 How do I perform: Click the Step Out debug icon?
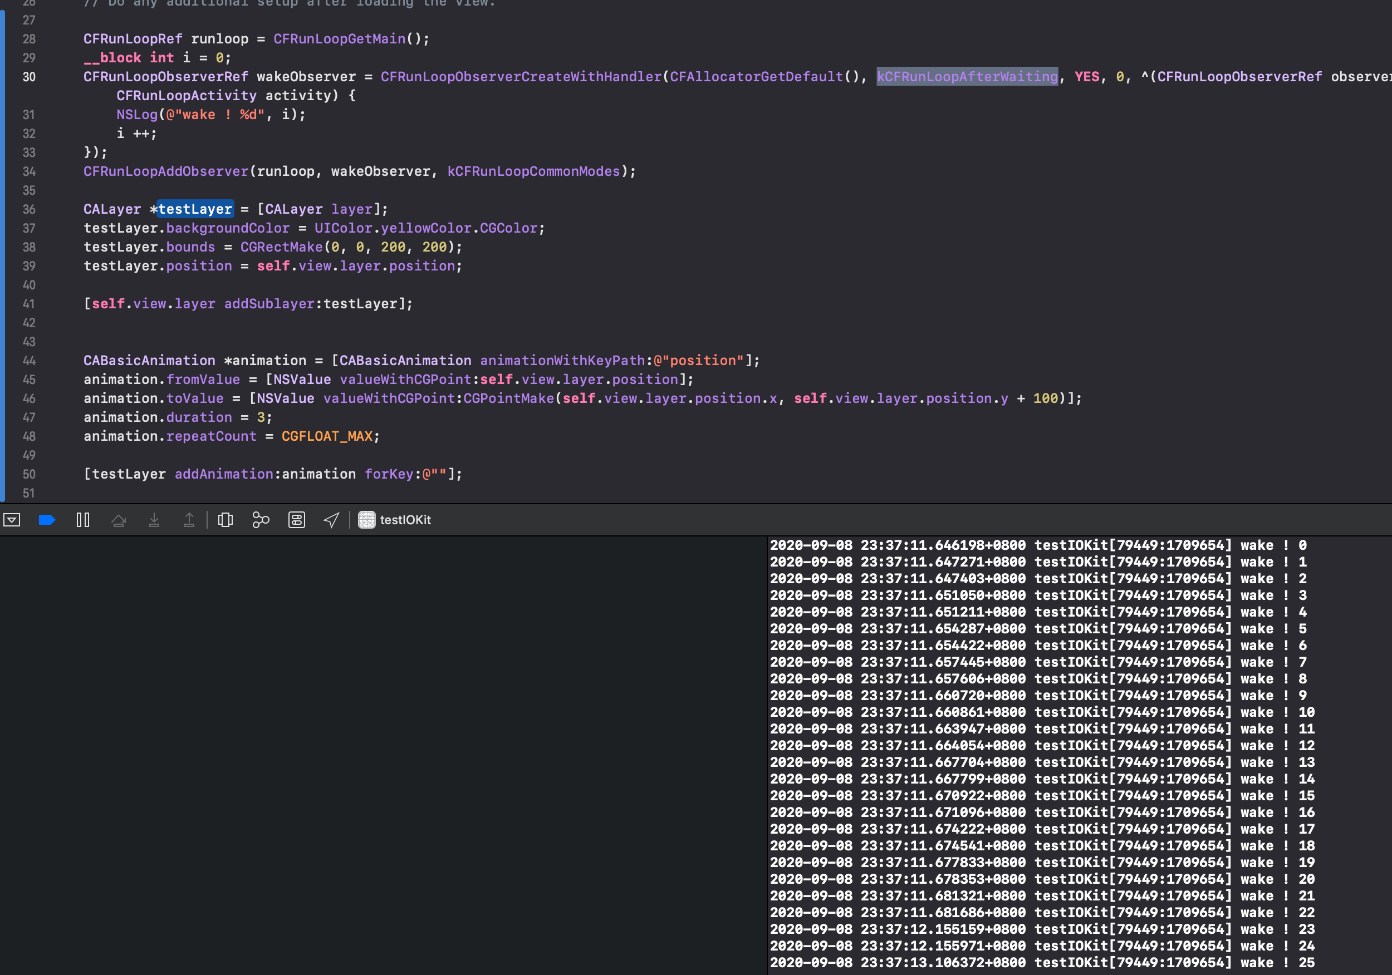(189, 519)
